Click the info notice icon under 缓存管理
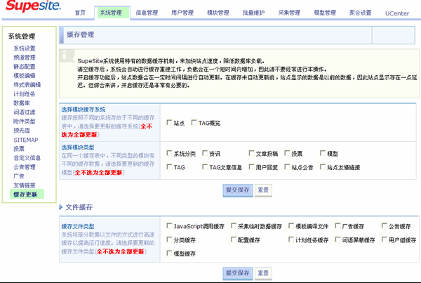Screen dimensions: 421x283 (x=65, y=53)
